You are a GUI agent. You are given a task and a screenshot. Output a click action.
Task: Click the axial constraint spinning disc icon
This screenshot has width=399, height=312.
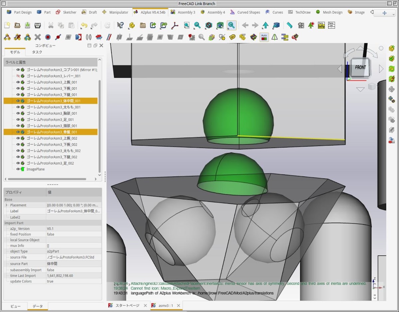[x=99, y=37]
